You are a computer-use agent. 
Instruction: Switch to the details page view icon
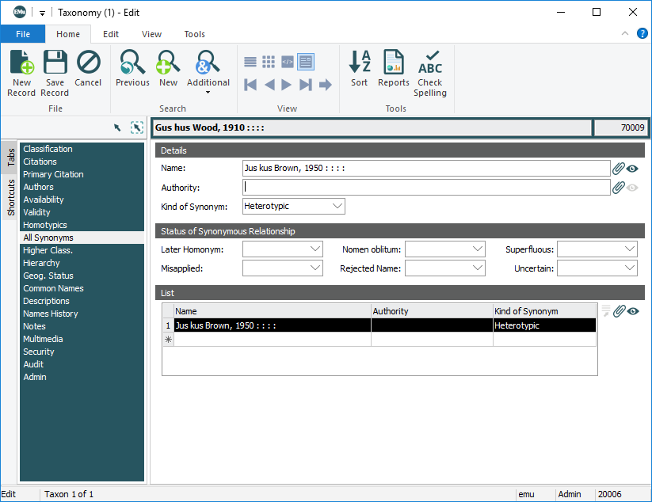(x=305, y=62)
